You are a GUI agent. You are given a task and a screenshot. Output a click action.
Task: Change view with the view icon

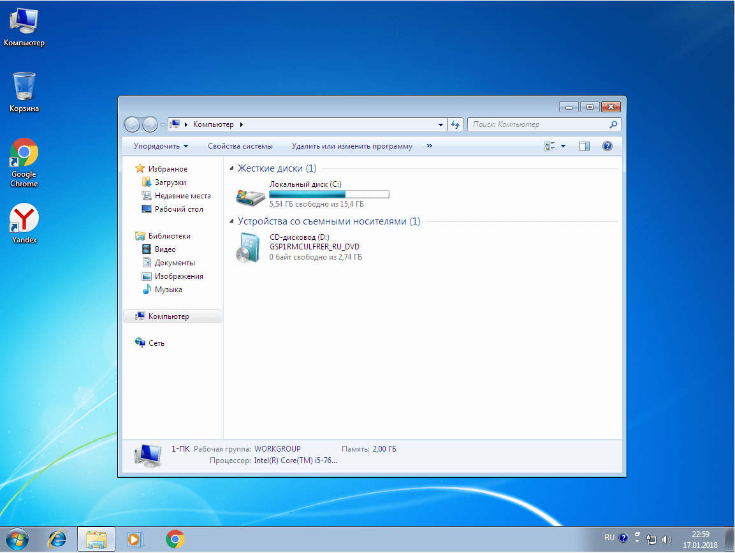[x=549, y=146]
